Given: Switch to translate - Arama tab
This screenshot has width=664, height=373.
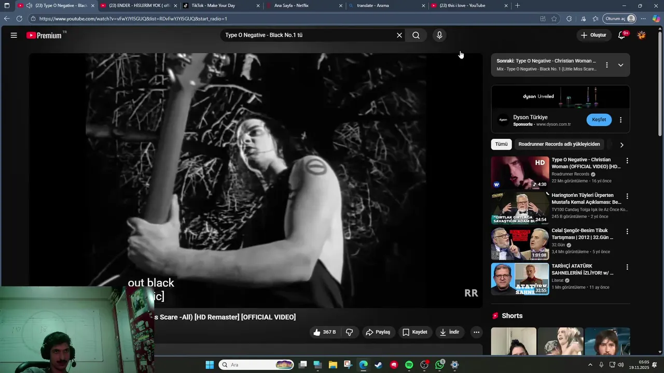Looking at the screenshot, I should click(386, 6).
